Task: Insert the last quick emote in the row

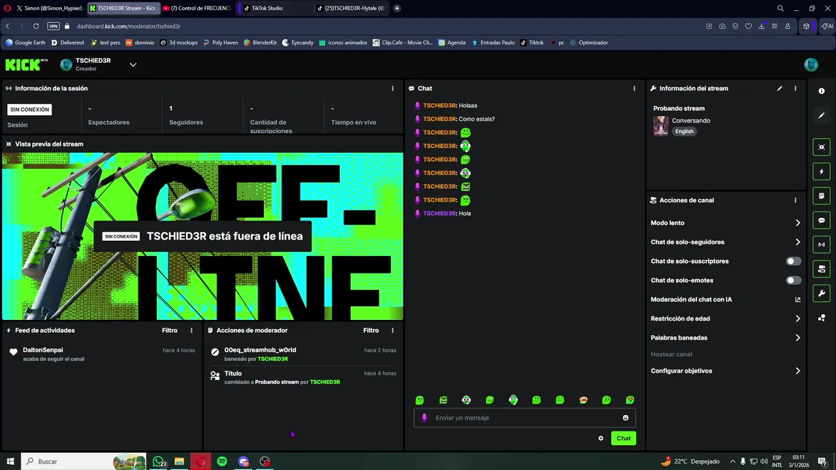Action: [x=630, y=400]
